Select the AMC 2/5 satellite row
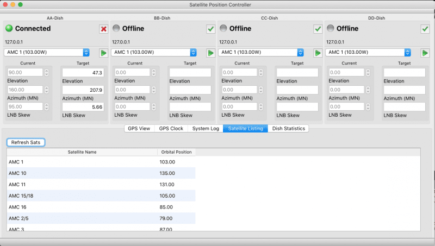Image resolution: width=435 pixels, height=246 pixels. [x=101, y=218]
